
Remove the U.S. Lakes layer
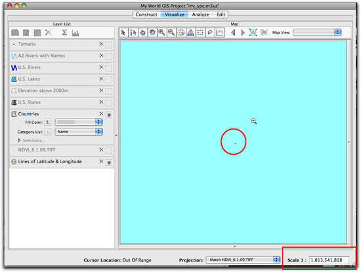point(101,79)
